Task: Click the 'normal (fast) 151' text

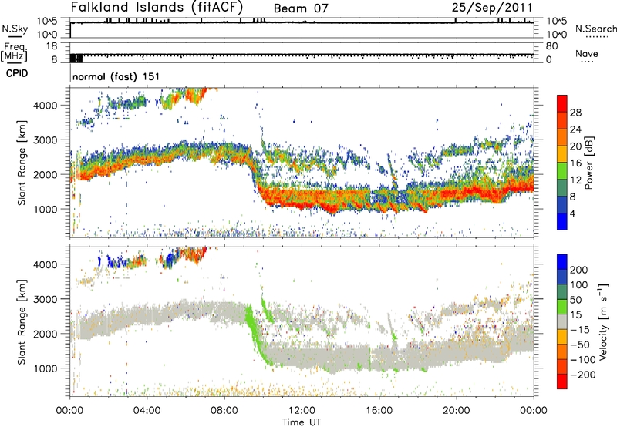Action: click(x=116, y=76)
